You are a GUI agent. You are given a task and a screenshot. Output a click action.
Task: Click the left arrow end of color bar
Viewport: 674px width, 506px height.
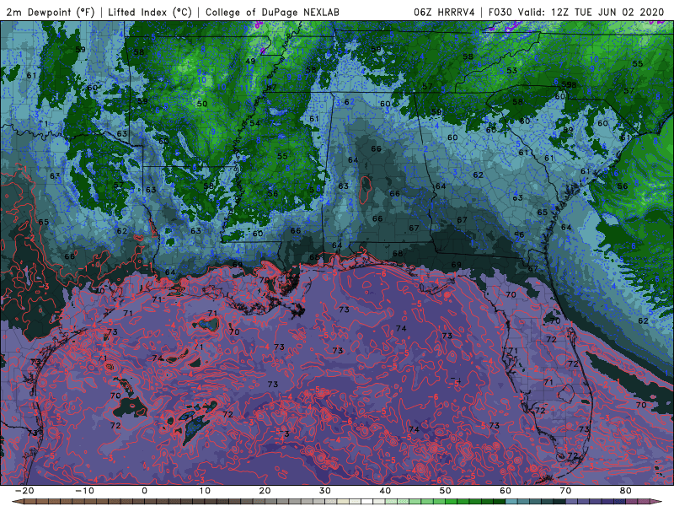[x=16, y=502]
